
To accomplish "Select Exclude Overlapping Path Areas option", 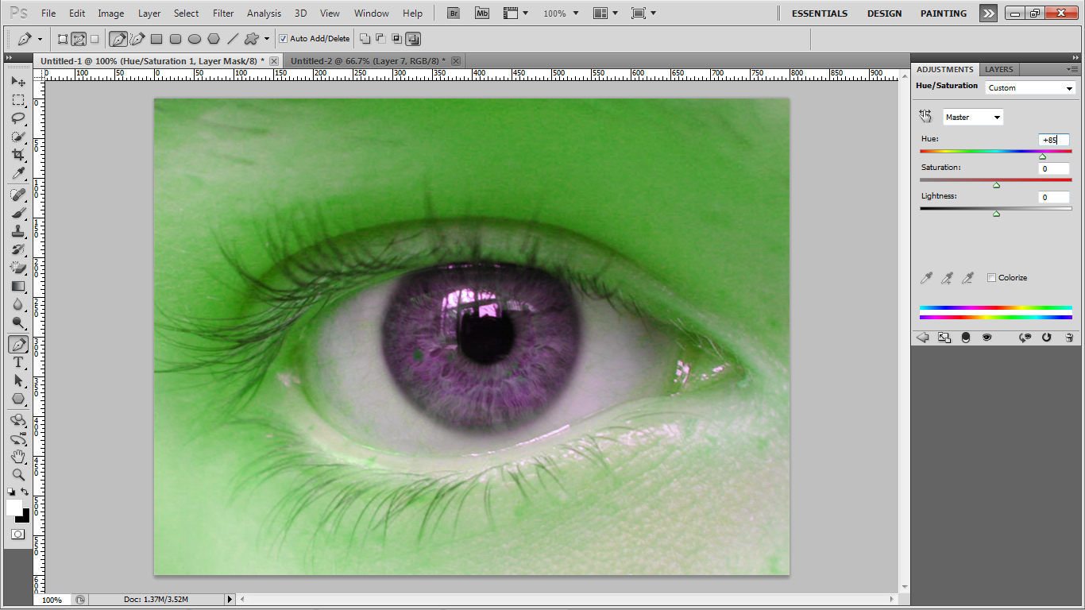I will click(414, 38).
